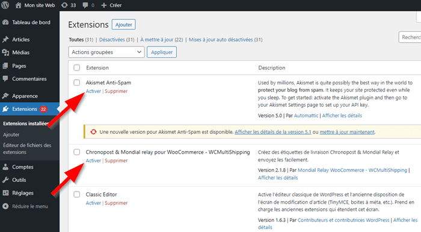Click the Apparence paintbrush icon
This screenshot has width=421, height=232.
[x=5, y=96]
